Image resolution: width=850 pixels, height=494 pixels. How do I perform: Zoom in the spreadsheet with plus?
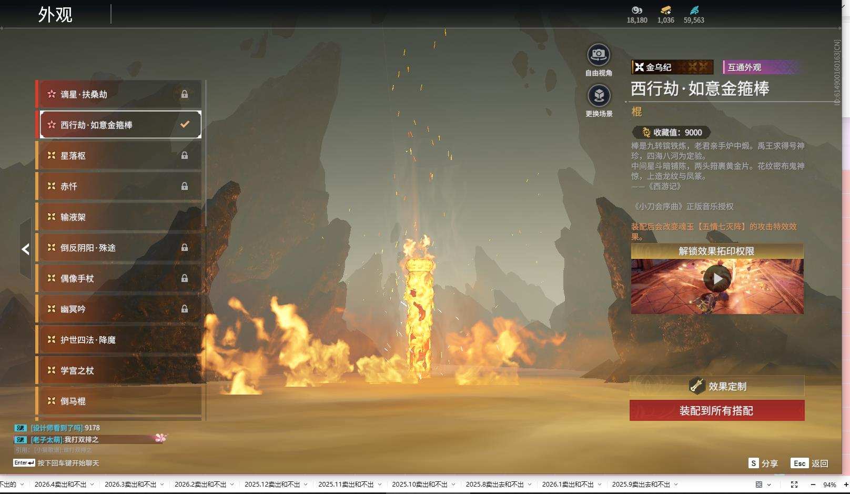pyautogui.click(x=846, y=485)
